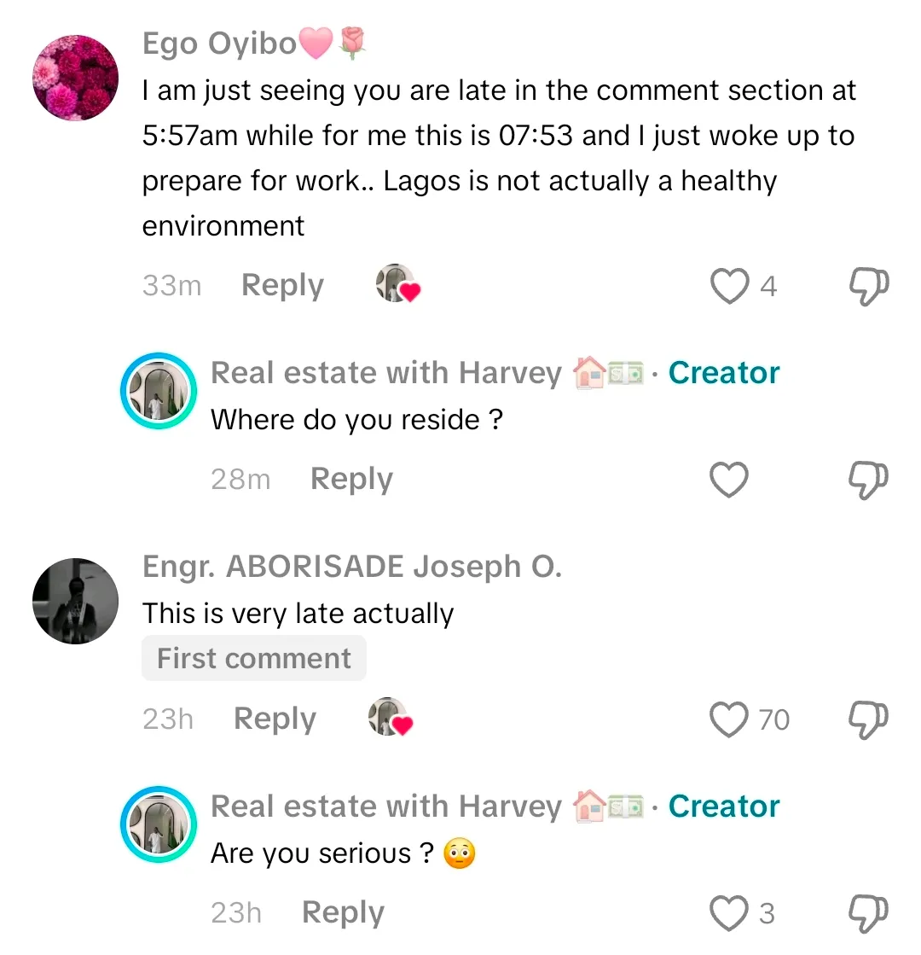The width and height of the screenshot is (921, 955).
Task: Open Engr. ABORISADE Joseph O. username link
Action: 352,567
